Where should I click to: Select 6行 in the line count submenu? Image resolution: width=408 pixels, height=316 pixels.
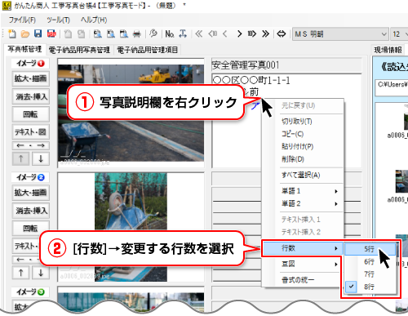[x=370, y=261]
